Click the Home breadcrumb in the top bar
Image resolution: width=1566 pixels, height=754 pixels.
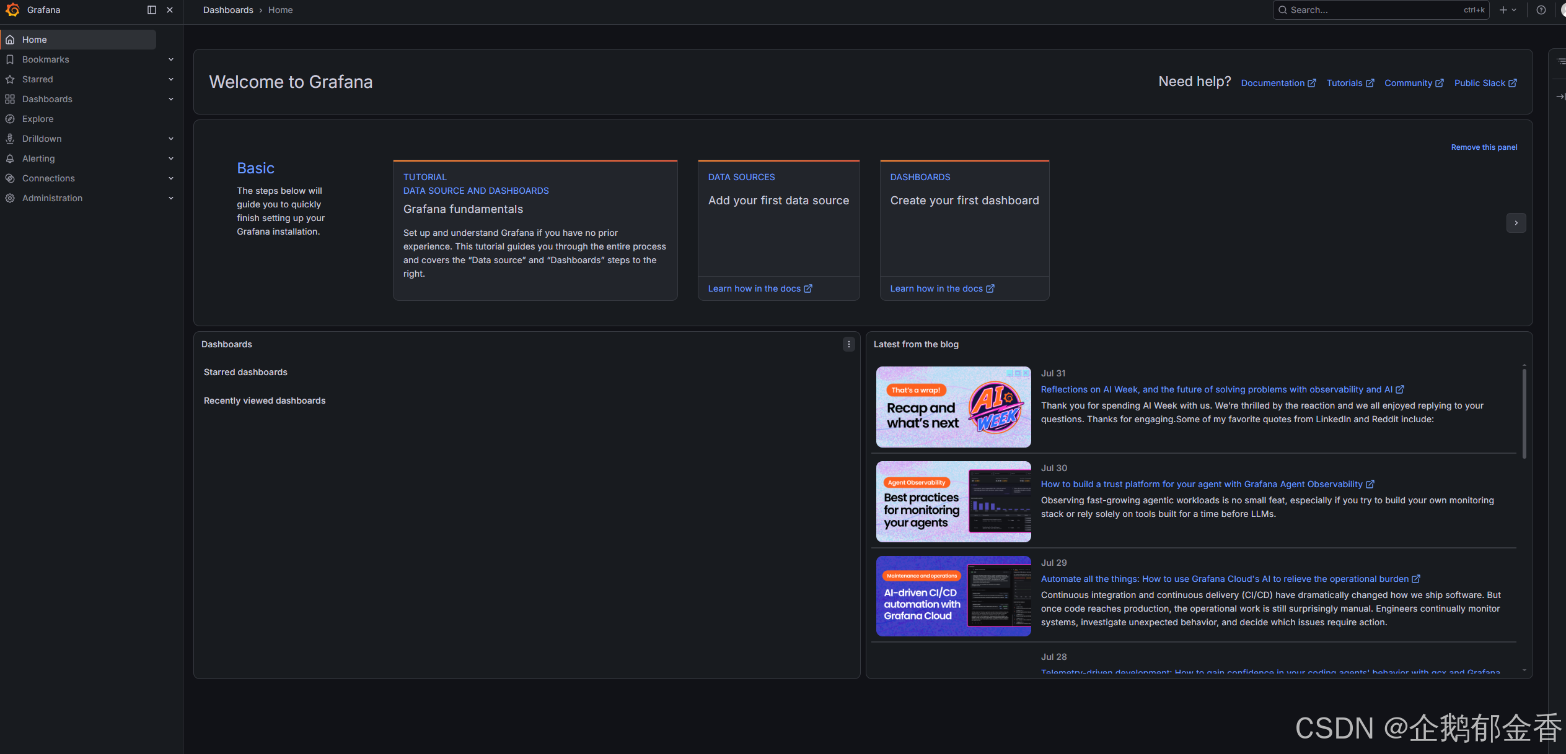point(280,10)
